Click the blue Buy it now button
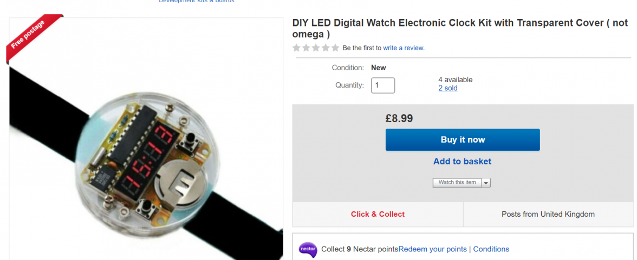 tap(463, 139)
